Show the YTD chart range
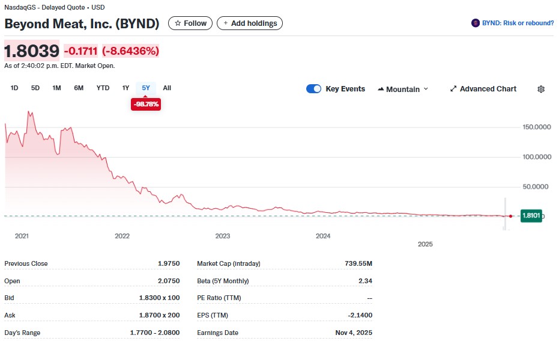Screen dimensions: 559x341 [x=103, y=88]
